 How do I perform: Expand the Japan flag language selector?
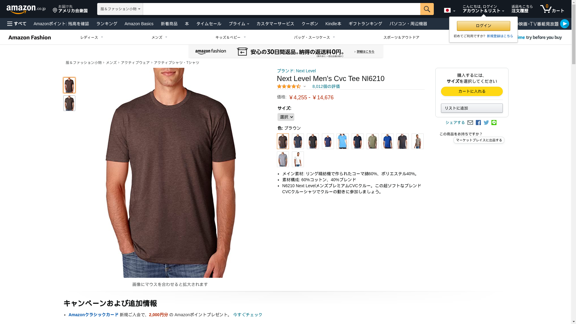pos(449,10)
